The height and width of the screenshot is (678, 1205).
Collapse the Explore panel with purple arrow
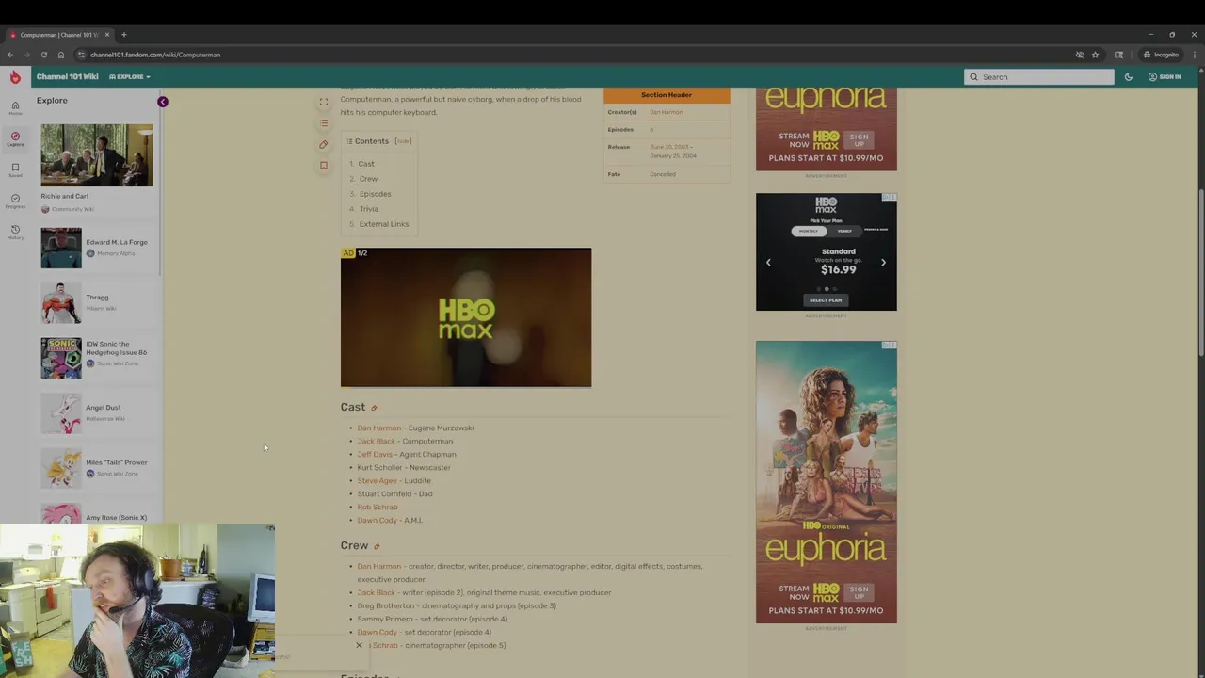(x=162, y=102)
